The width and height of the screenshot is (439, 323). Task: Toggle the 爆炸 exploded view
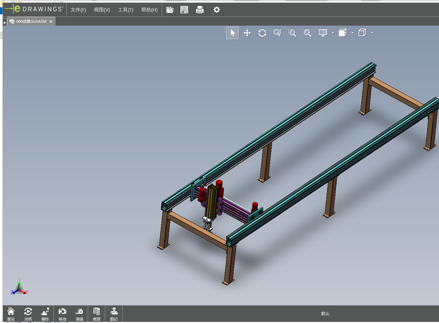[45, 314]
